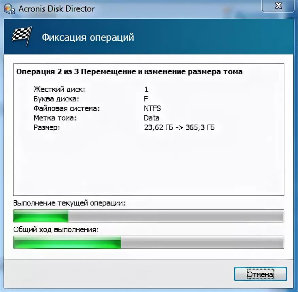Click the current operation progress bar

coord(149,216)
